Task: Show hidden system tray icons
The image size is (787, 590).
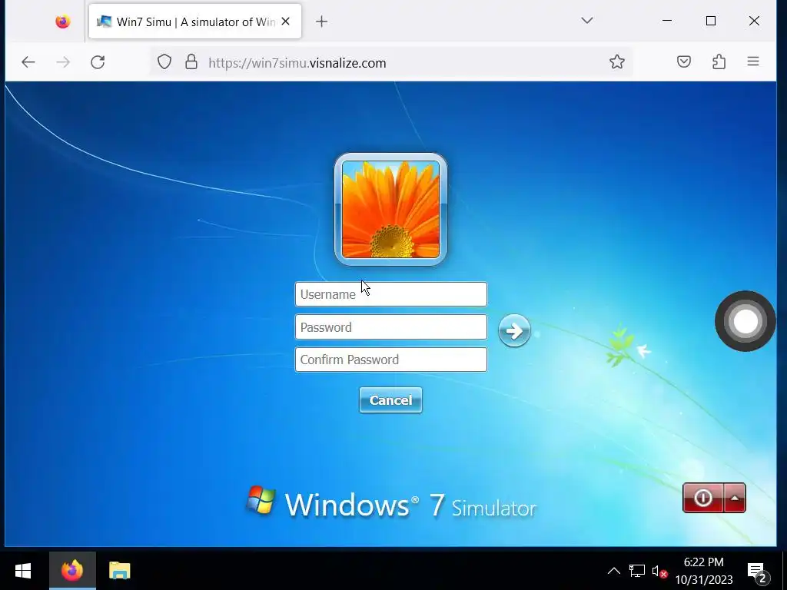Action: (x=613, y=571)
